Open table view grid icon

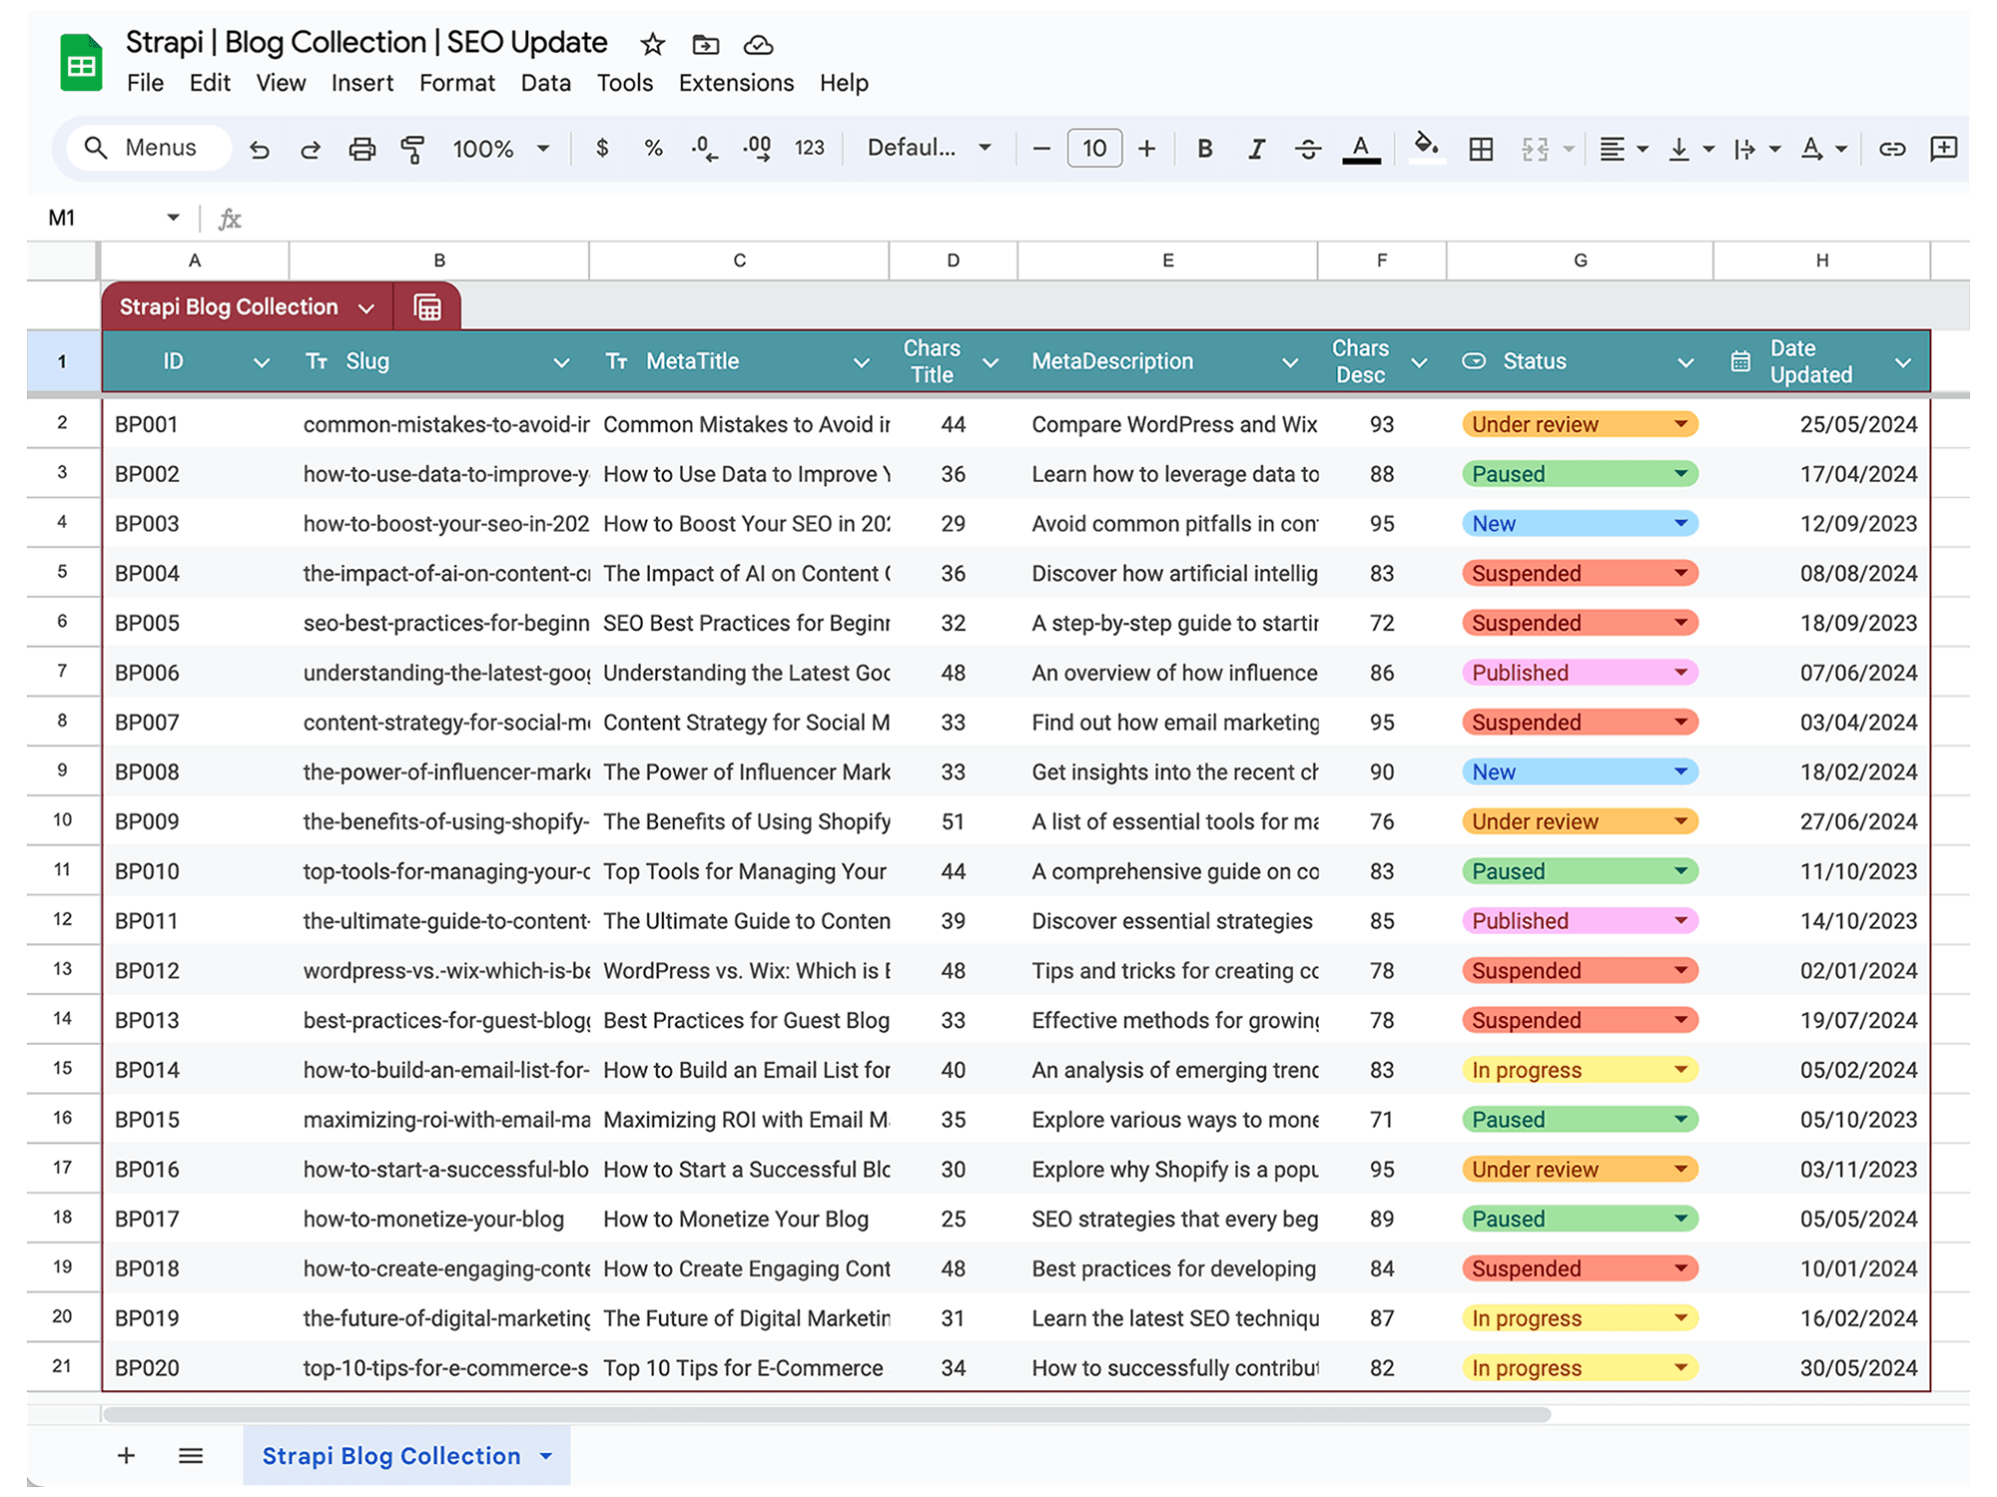point(427,307)
